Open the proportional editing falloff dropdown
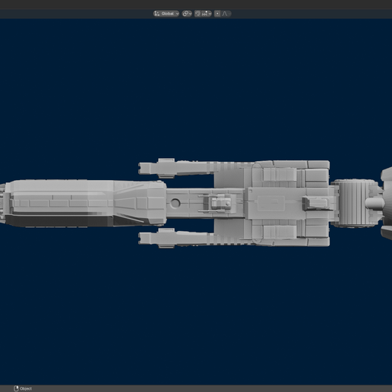The image size is (392, 392). click(226, 14)
